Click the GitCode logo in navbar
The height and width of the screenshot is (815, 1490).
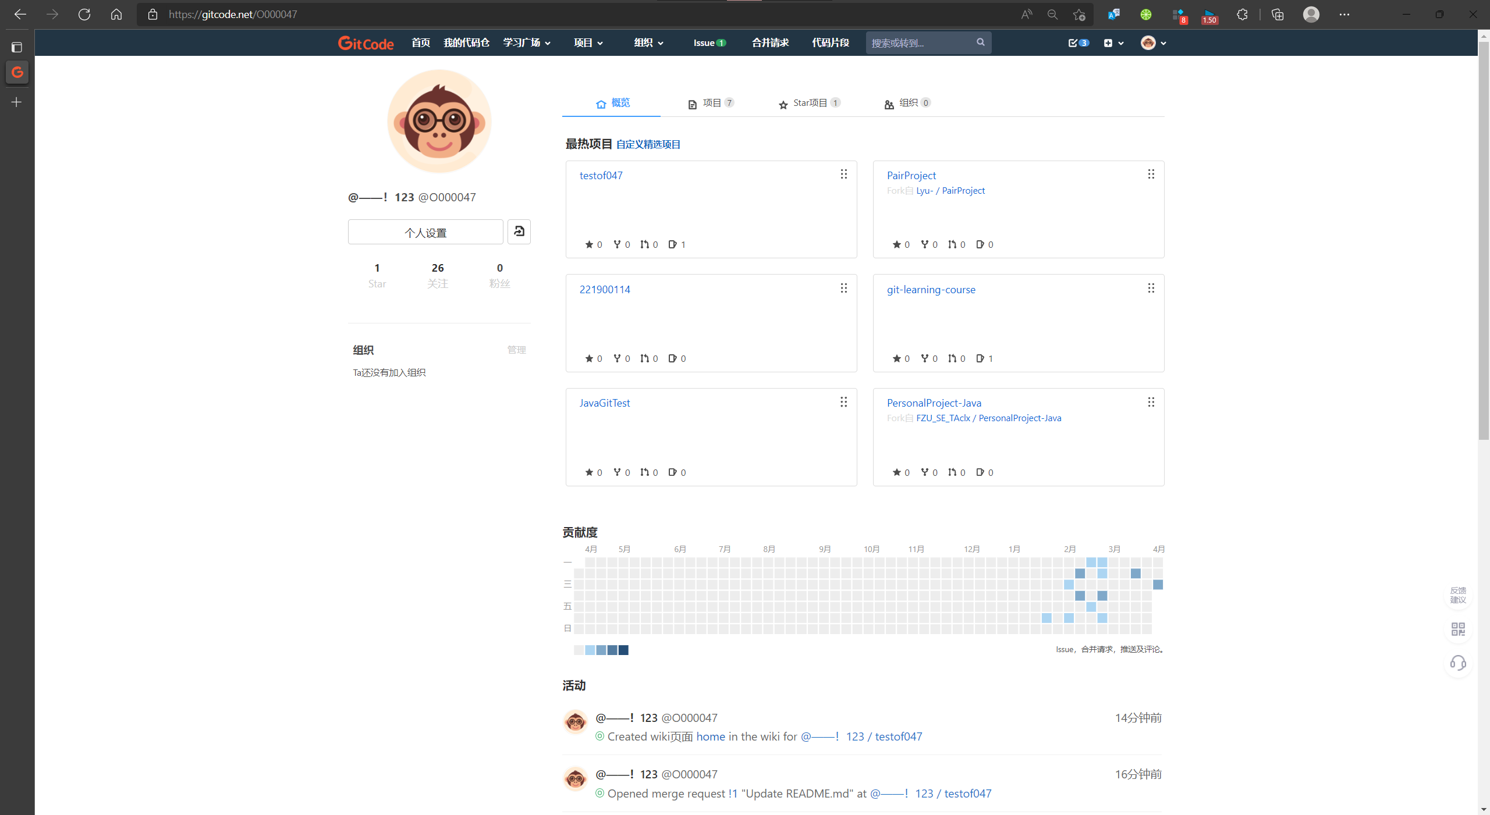[366, 43]
